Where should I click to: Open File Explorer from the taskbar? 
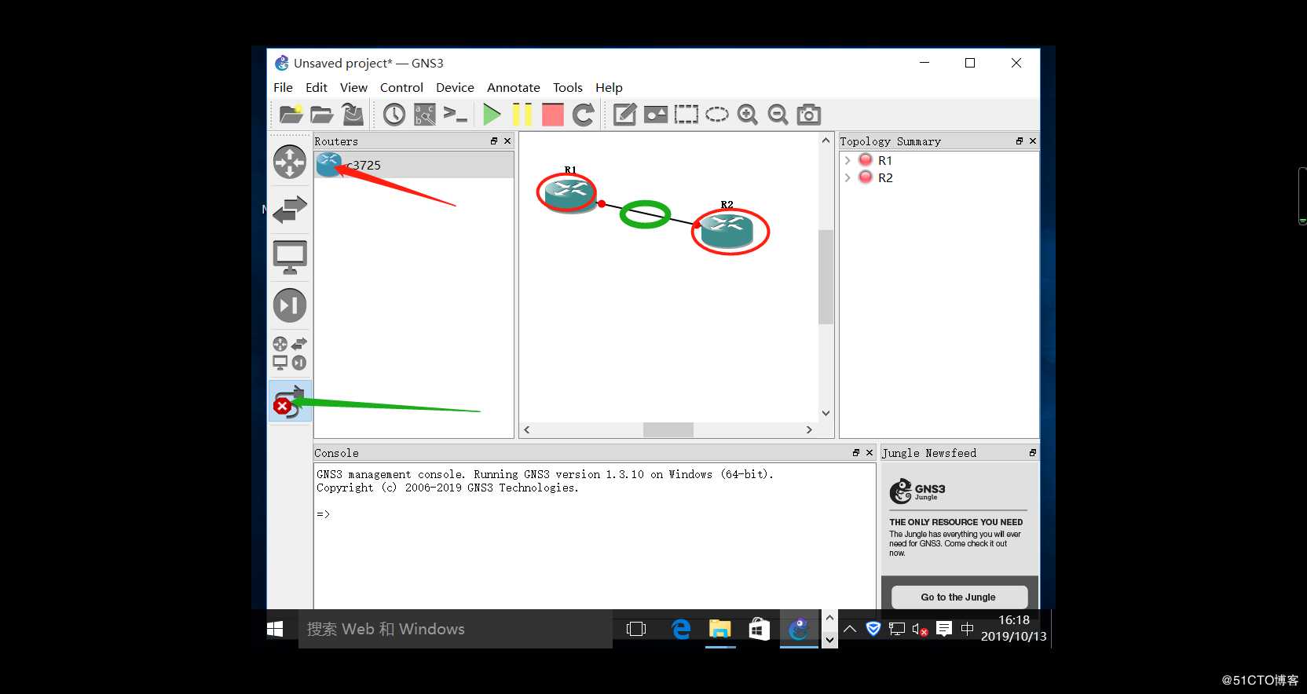click(x=720, y=629)
